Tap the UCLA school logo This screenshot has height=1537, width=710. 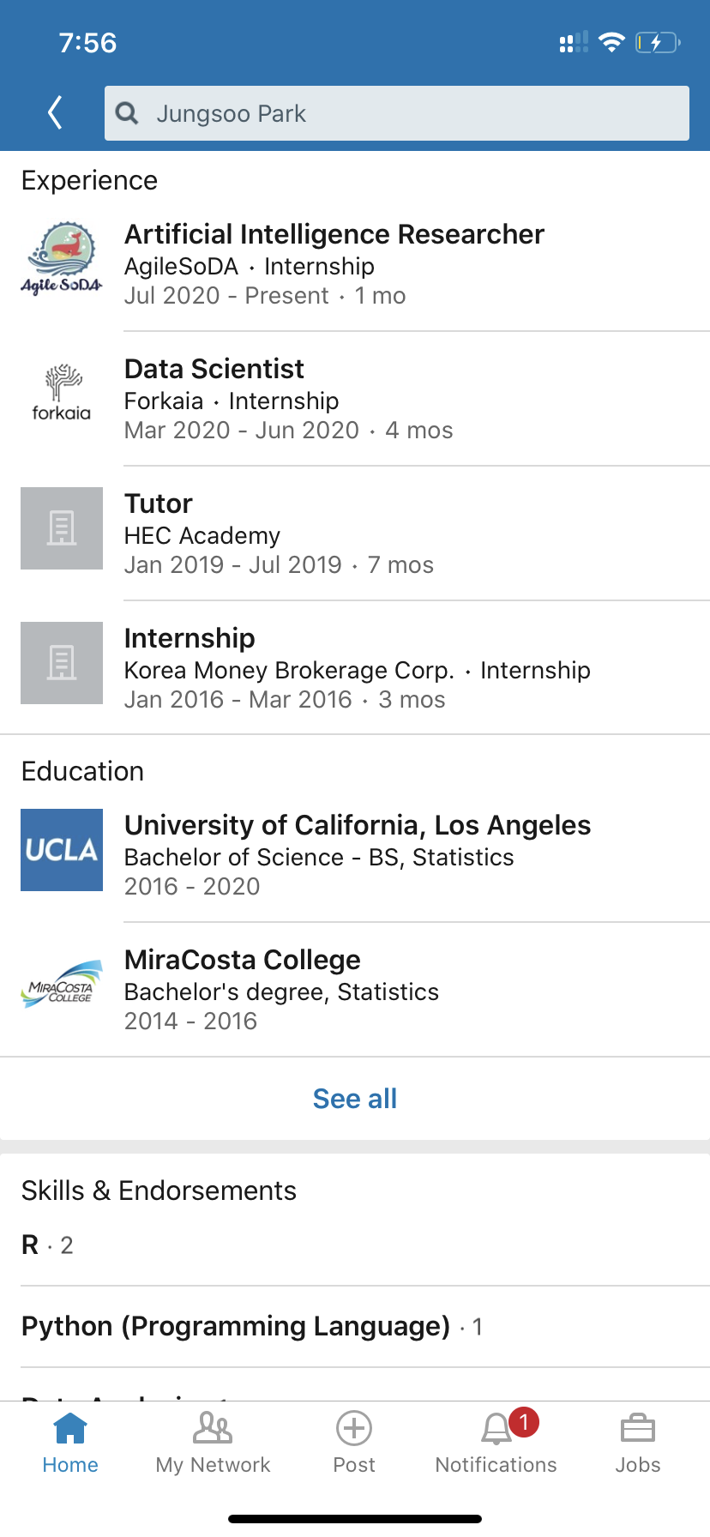[x=62, y=850]
